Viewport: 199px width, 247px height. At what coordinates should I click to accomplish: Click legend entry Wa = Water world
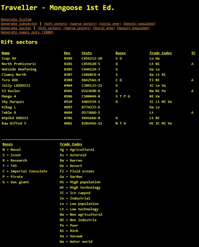point(76,242)
